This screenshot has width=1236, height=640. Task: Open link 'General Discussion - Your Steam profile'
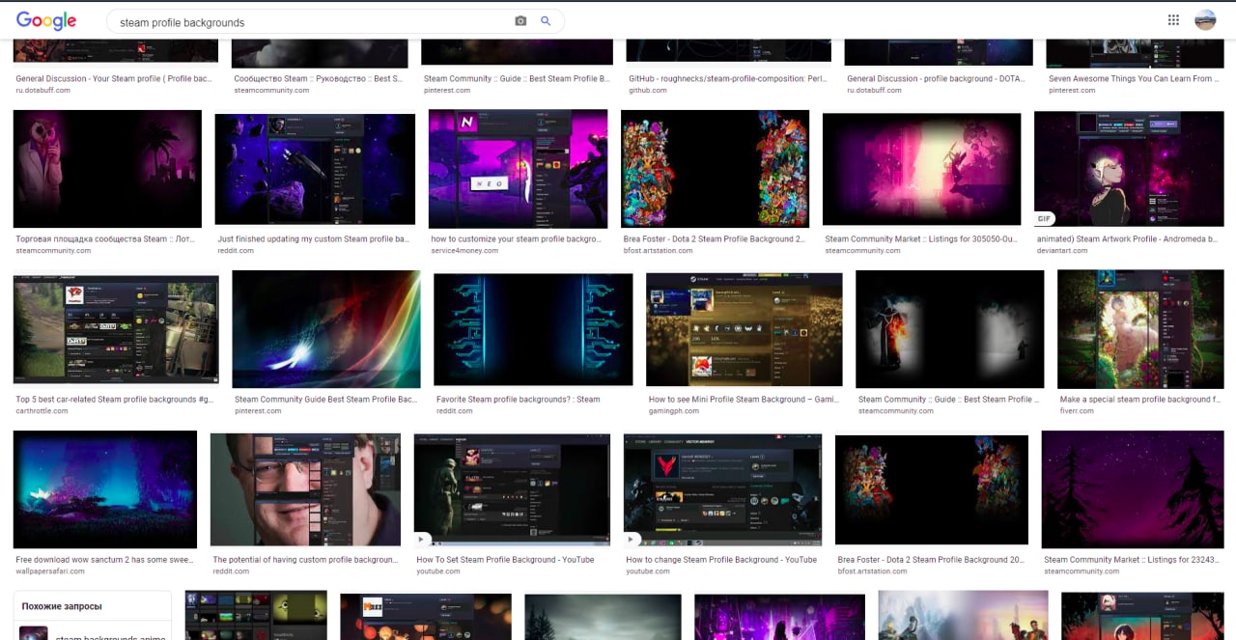(x=114, y=79)
